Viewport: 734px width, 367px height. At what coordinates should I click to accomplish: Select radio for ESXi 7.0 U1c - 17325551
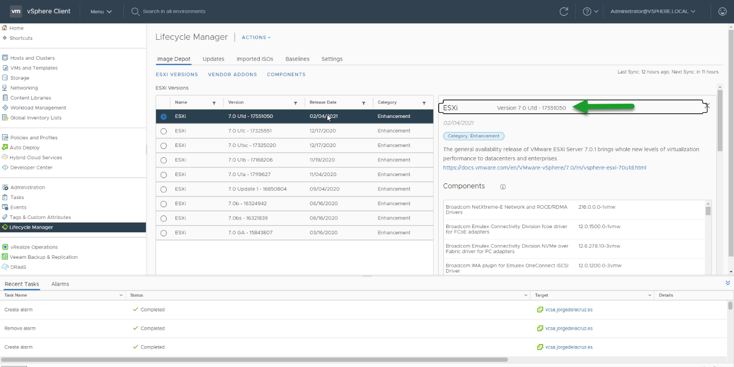pyautogui.click(x=163, y=131)
